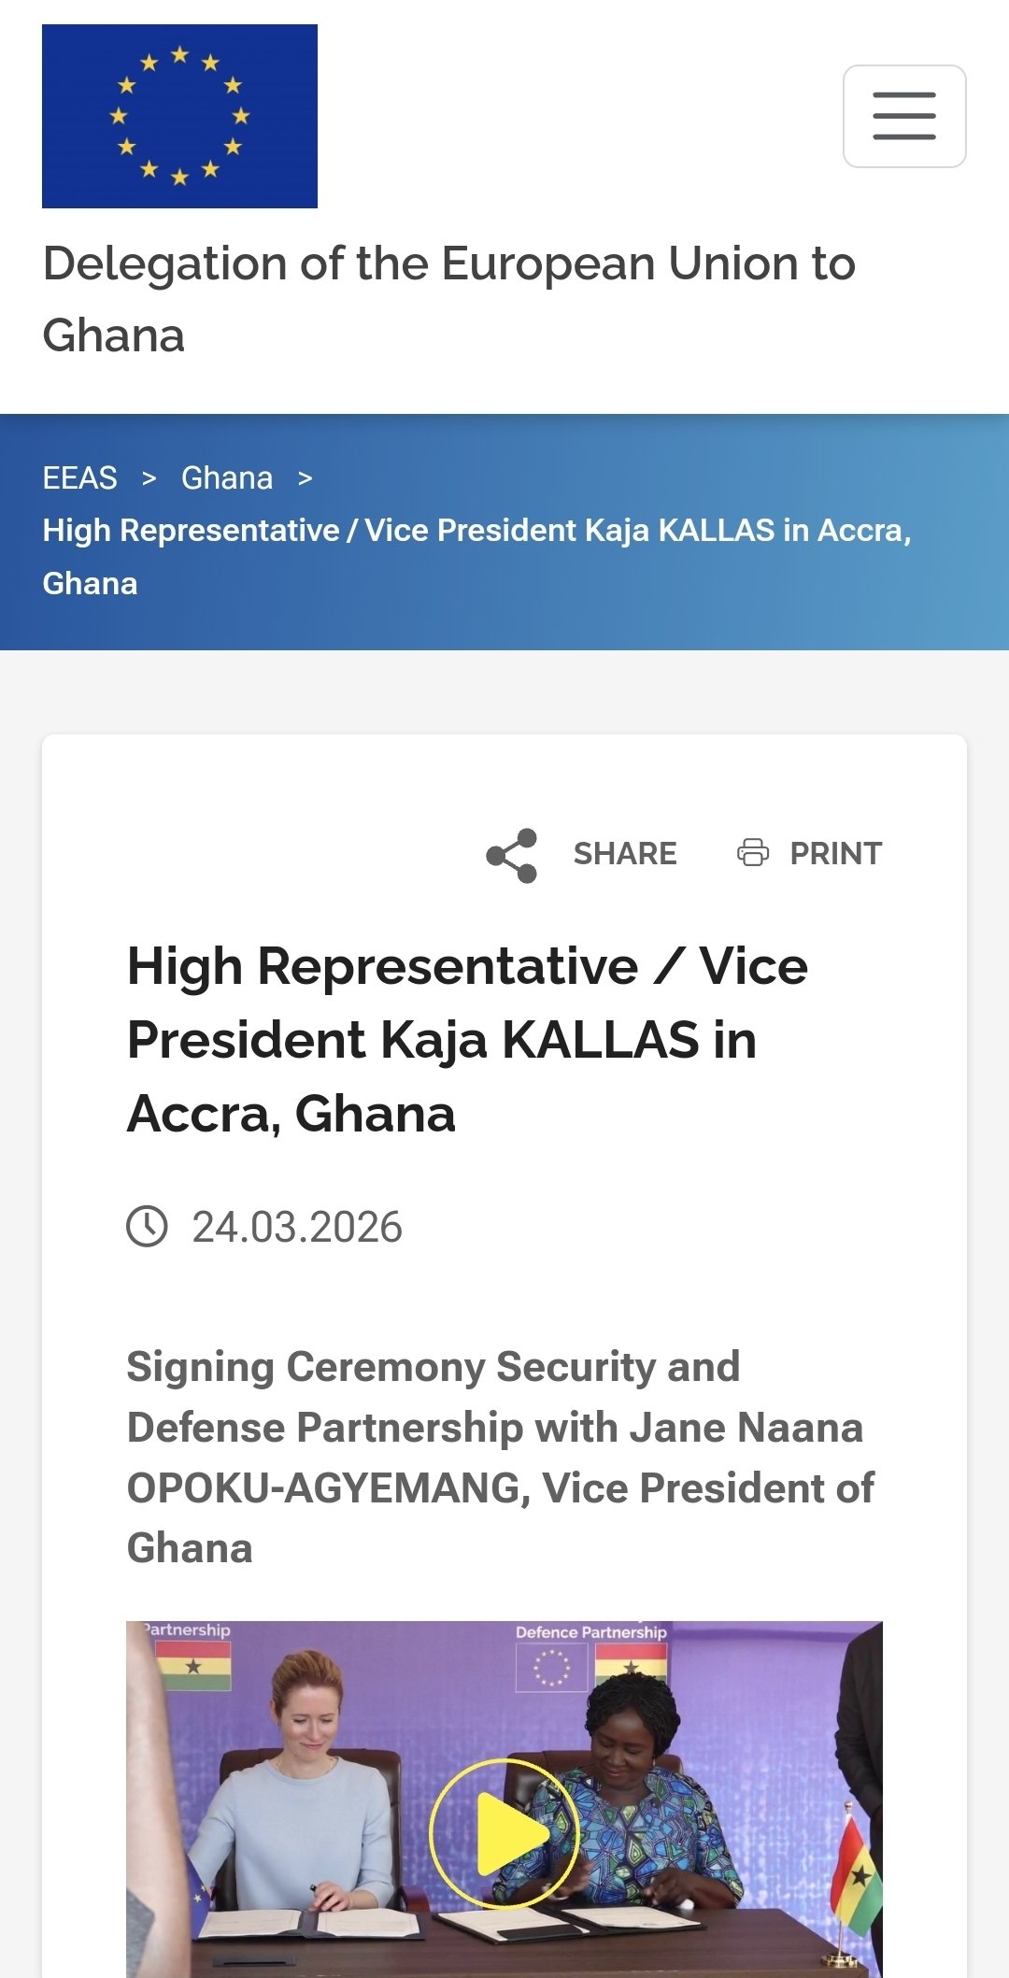Click the clock icon beside the date

pyautogui.click(x=147, y=1226)
